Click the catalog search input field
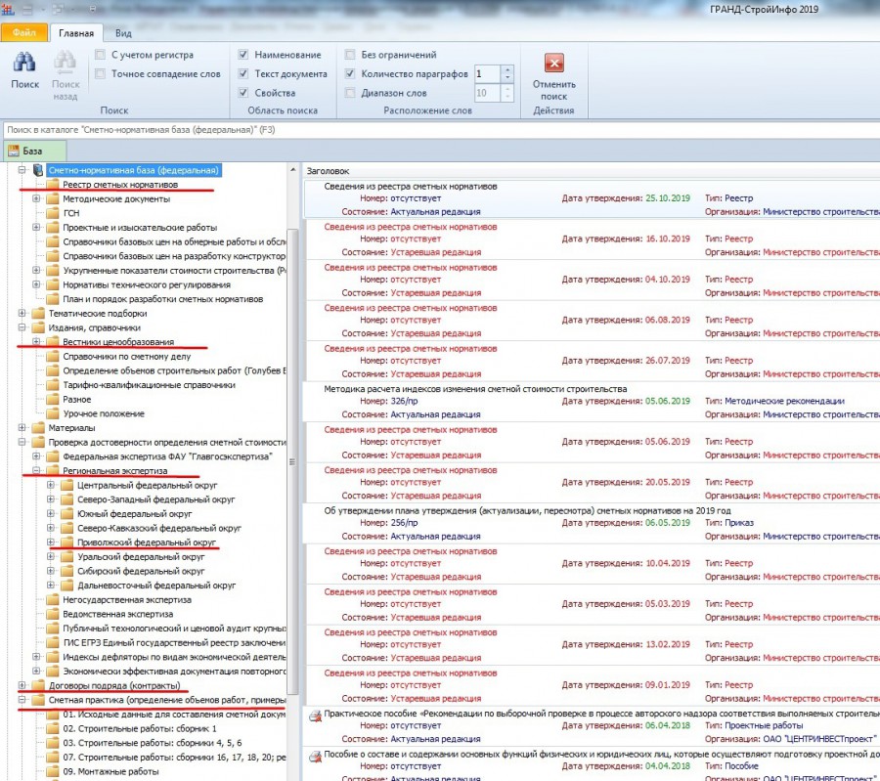This screenshot has height=781, width=880. pos(442,130)
